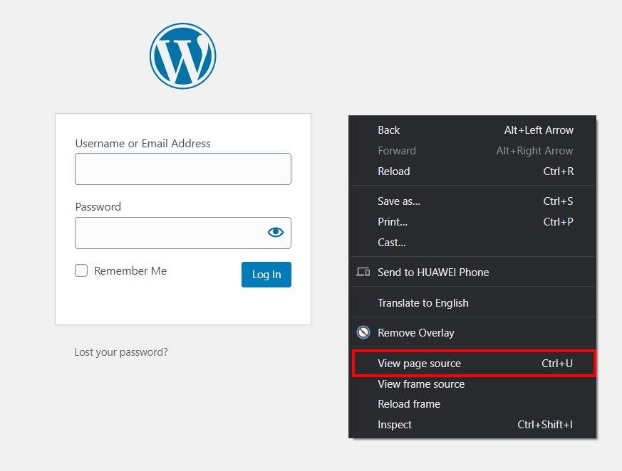622x471 pixels.
Task: Click Reload in the context menu
Action: [x=393, y=171]
